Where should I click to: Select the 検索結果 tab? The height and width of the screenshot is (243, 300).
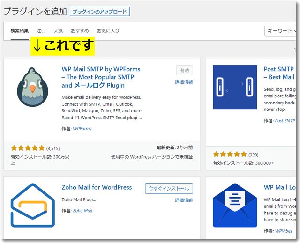(20, 31)
